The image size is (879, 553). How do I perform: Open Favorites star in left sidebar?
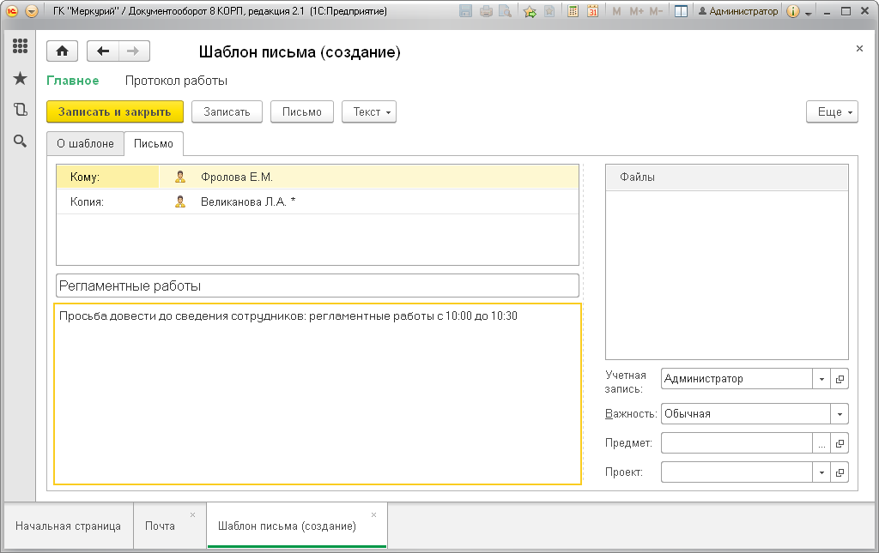tap(21, 78)
